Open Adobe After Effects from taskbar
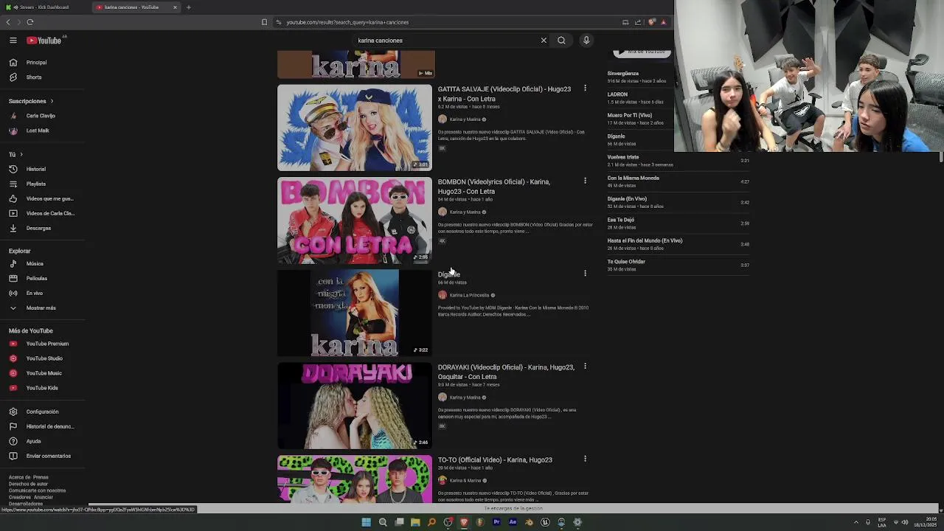 point(513,522)
